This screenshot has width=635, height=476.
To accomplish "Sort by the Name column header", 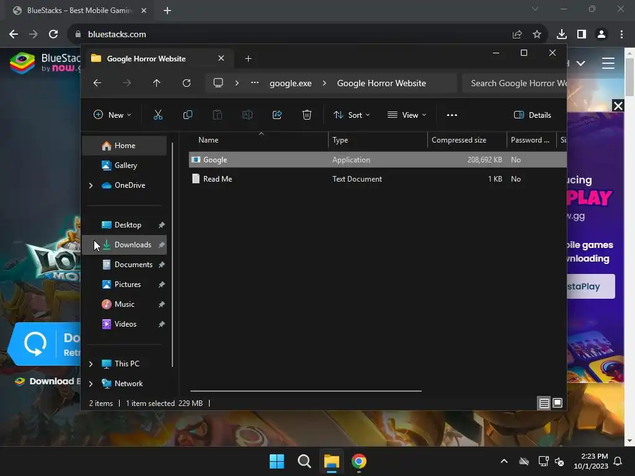I will click(x=259, y=140).
